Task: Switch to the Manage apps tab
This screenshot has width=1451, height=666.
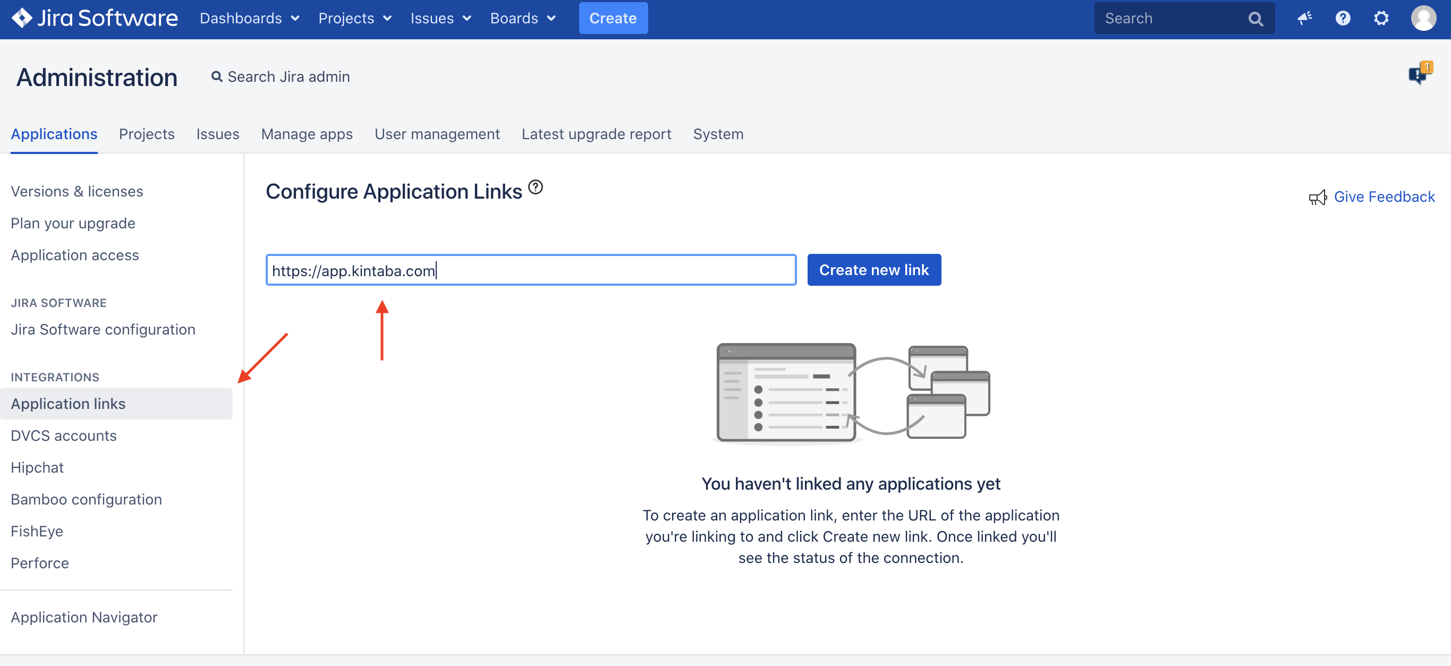Action: [307, 134]
